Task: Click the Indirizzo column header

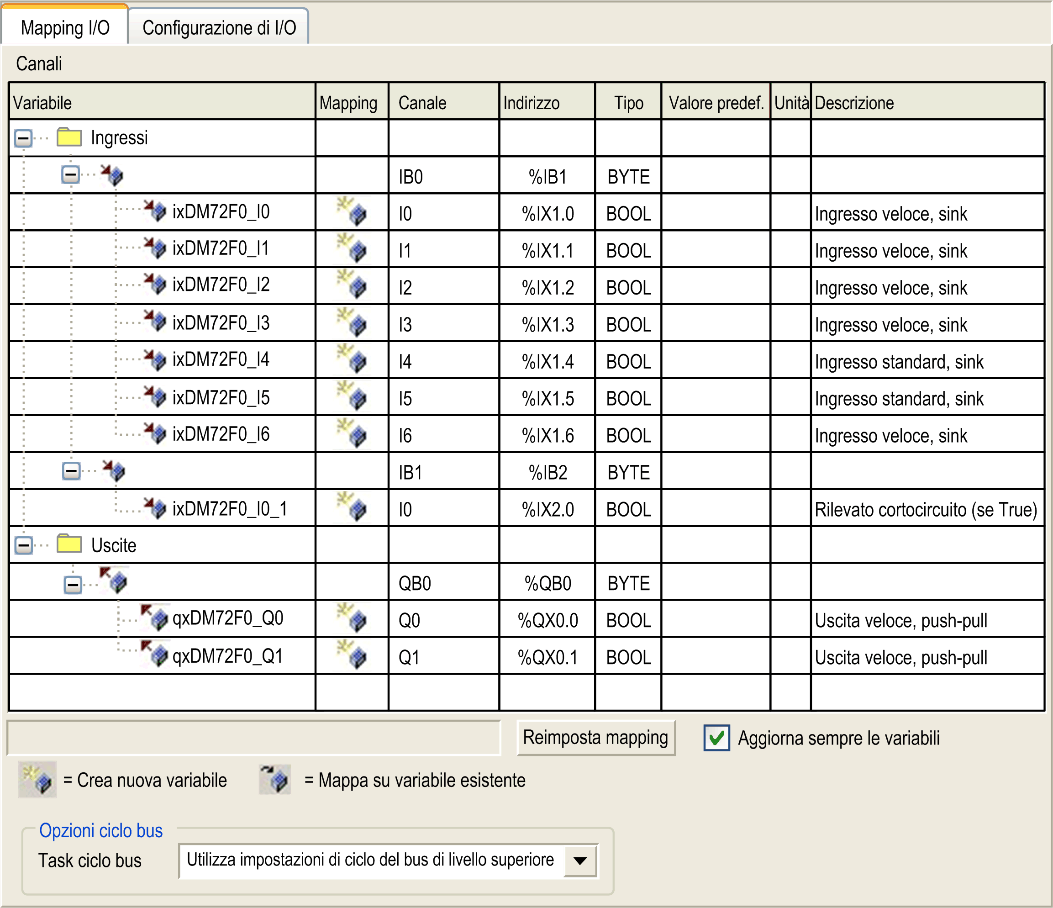Action: pos(547,102)
